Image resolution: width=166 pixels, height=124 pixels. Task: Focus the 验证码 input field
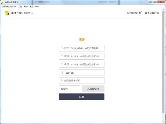pos(69,89)
